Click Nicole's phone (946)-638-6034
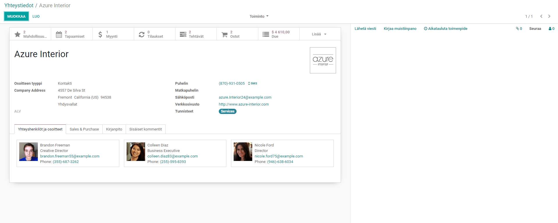Image resolution: width=558 pixels, height=223 pixels. click(x=280, y=162)
